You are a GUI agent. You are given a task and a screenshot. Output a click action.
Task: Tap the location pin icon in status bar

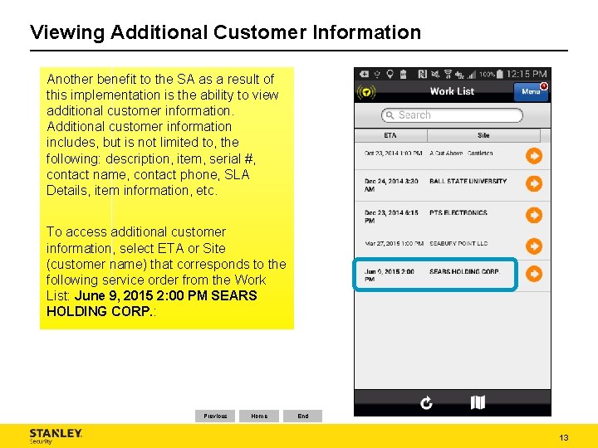pos(390,75)
